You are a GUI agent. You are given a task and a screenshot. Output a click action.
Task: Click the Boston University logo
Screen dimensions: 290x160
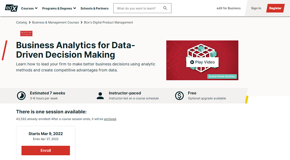[x=26, y=33]
